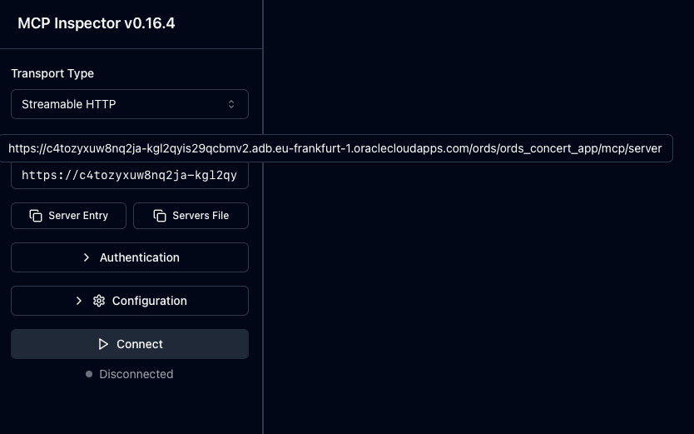Copy the Servers File configuration
Image resolution: width=694 pixels, height=434 pixels.
coord(191,216)
